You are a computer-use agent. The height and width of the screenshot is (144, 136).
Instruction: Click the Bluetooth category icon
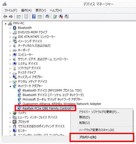tap(15, 28)
